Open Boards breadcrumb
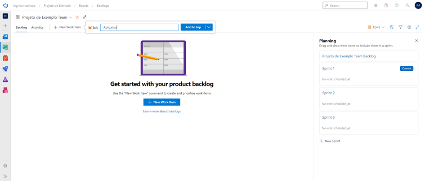 (x=84, y=5)
